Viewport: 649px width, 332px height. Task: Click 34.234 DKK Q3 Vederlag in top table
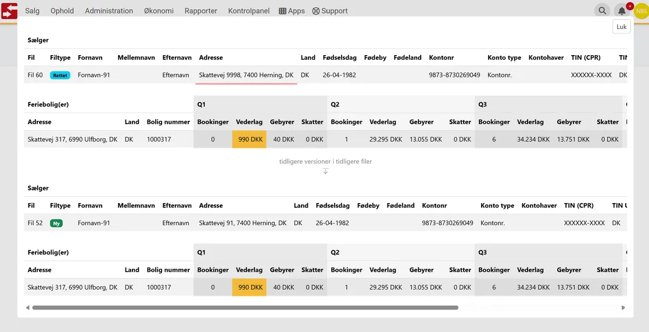click(x=533, y=139)
